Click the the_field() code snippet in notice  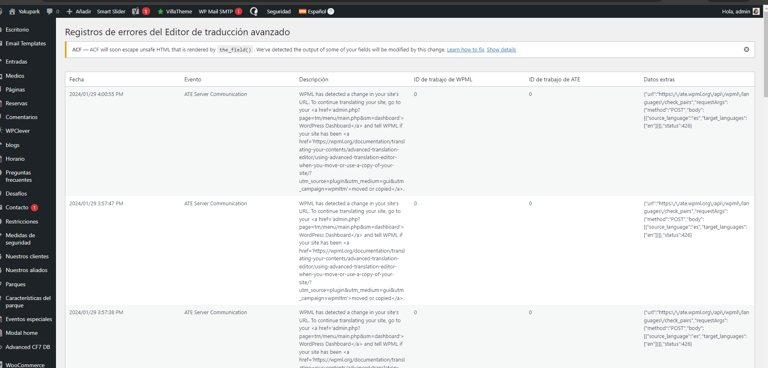click(235, 50)
